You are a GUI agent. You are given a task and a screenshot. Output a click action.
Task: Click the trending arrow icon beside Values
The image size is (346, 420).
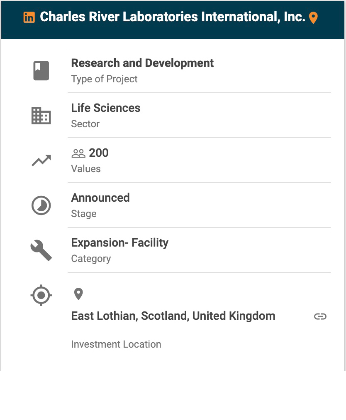point(41,161)
